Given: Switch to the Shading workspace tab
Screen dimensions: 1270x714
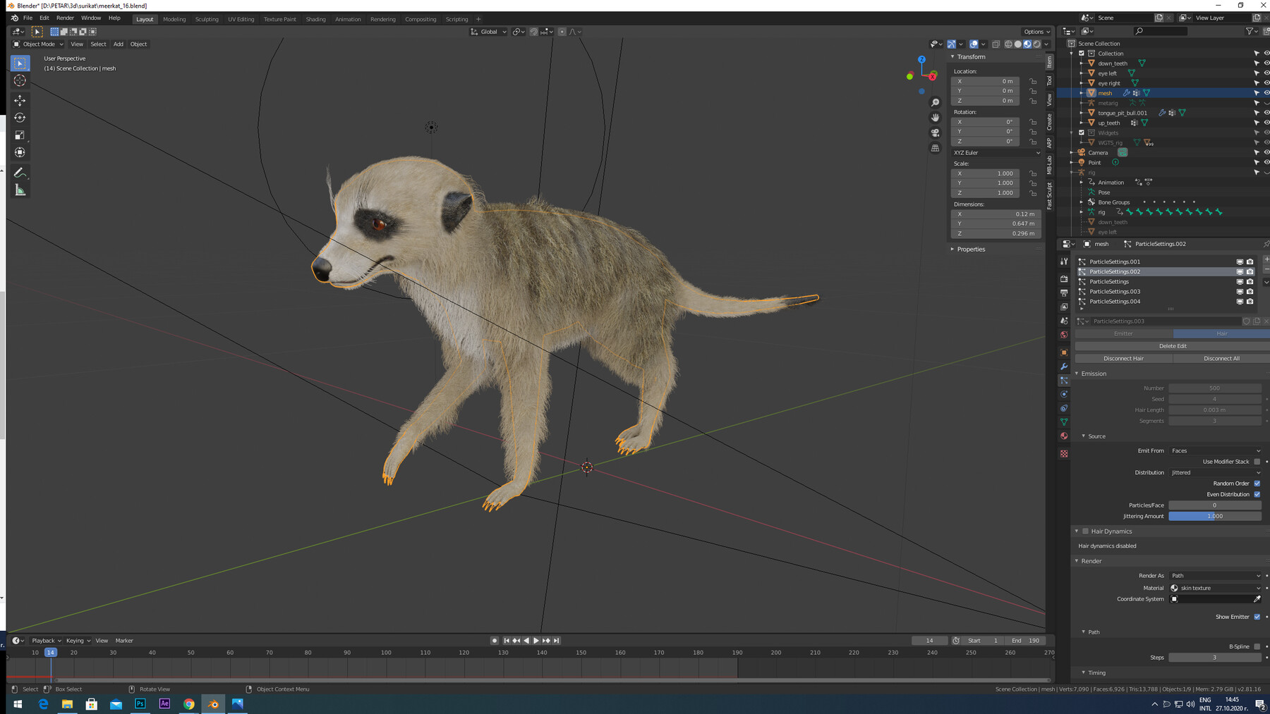Looking at the screenshot, I should coord(316,19).
